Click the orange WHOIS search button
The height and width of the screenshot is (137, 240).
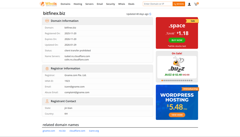coord(179,4)
